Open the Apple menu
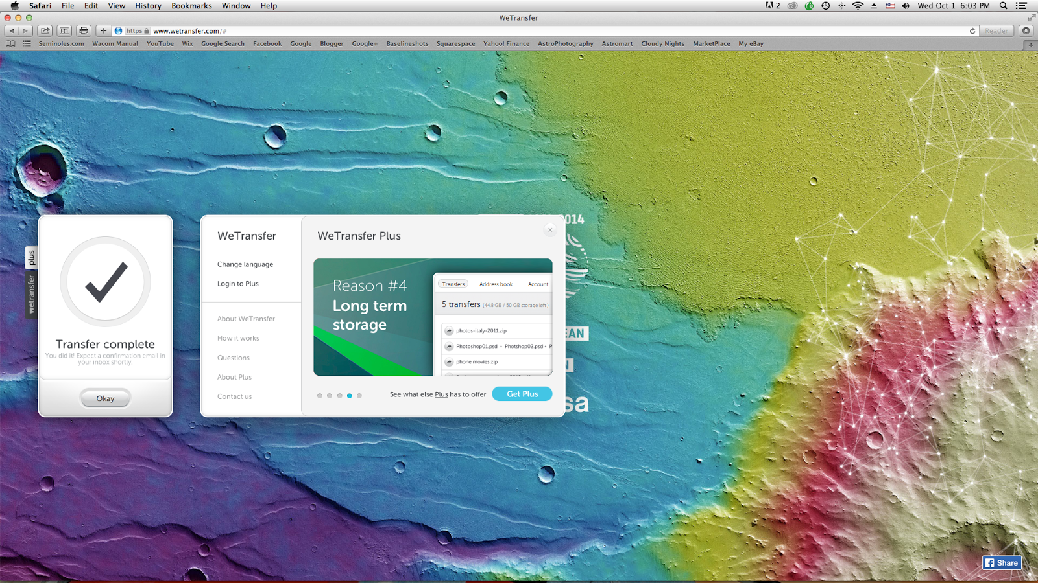The image size is (1038, 583). click(x=14, y=6)
